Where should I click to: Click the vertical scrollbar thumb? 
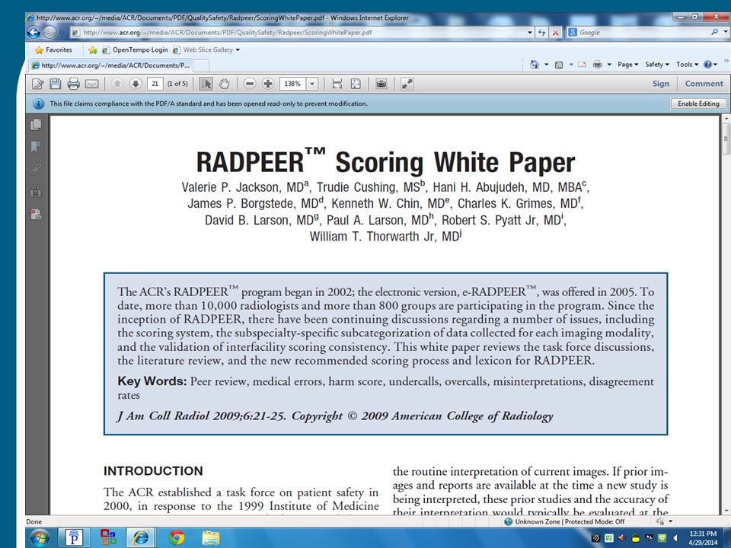click(726, 139)
